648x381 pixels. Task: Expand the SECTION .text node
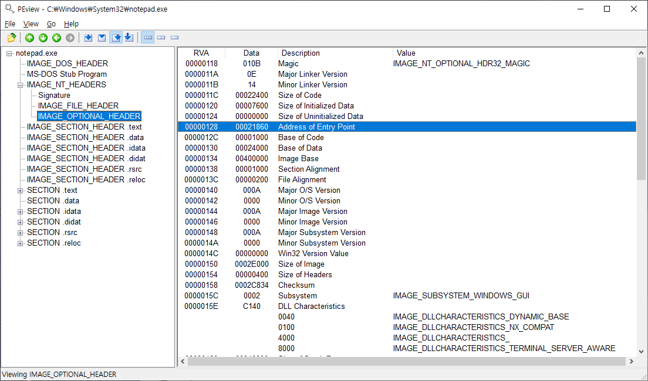(20, 190)
